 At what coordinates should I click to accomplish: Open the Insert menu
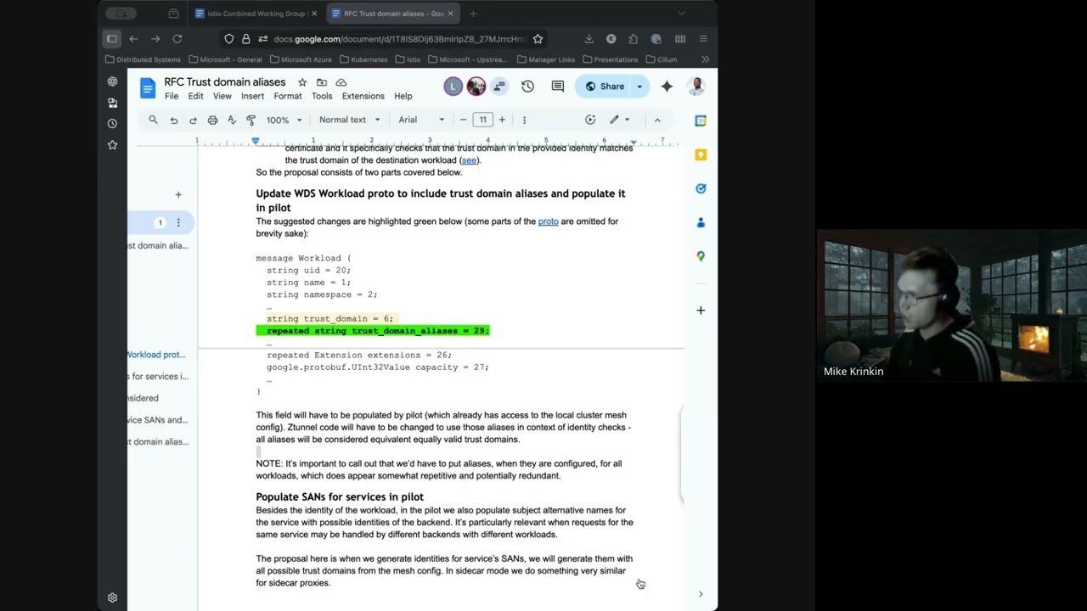pos(252,96)
